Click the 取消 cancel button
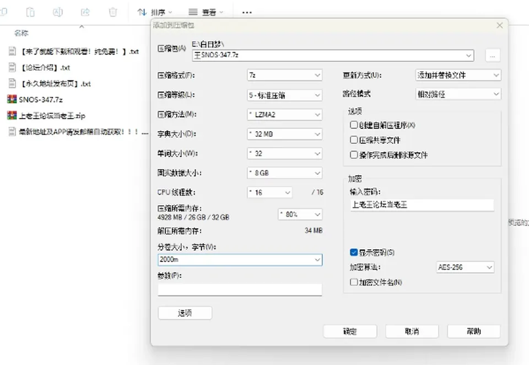Screen dimensions: 529x365 pyautogui.click(x=412, y=331)
